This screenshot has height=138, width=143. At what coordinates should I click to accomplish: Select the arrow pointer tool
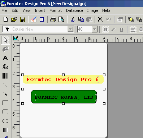(x=5, y=40)
